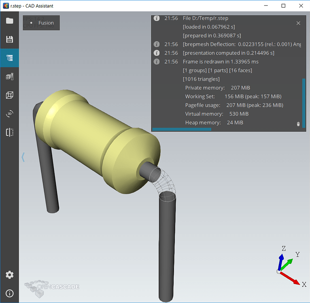The height and width of the screenshot is (303, 310).
Task: Click the info icon beside File D:/Temp/r.step
Action: (157, 18)
